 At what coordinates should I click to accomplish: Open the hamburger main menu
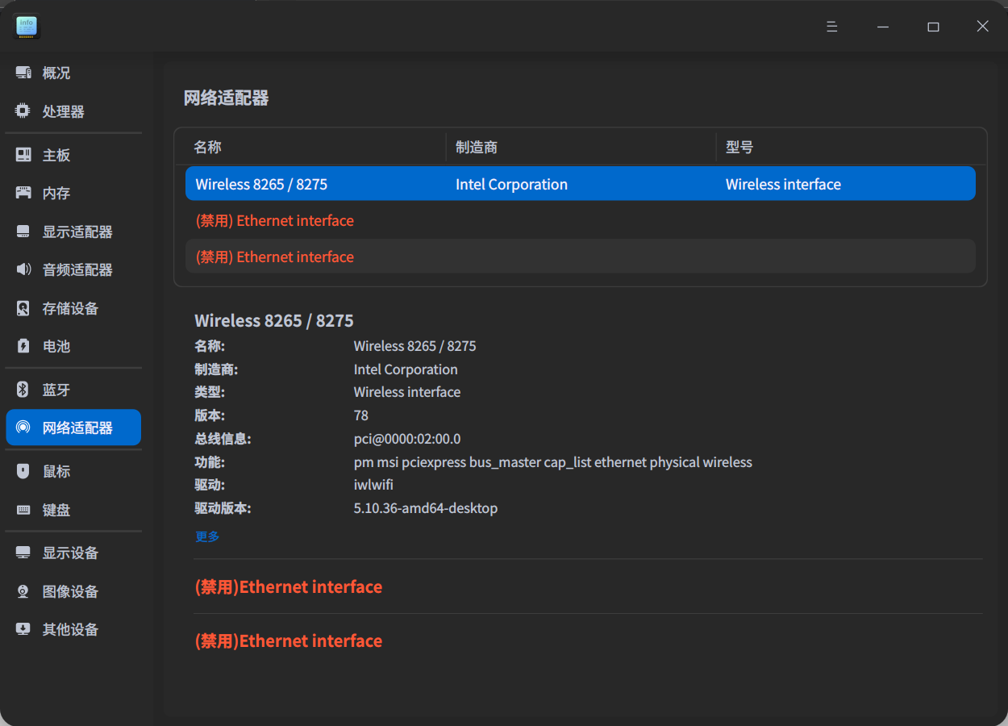click(832, 27)
